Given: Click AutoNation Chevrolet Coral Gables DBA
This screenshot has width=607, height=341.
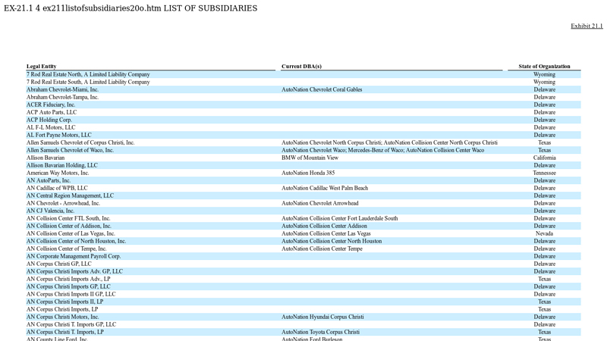Looking at the screenshot, I should [322, 89].
